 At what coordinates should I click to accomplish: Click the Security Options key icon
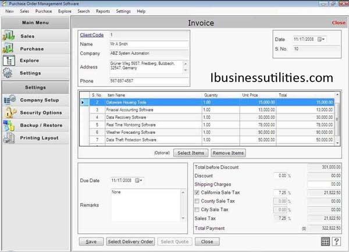pos(10,112)
